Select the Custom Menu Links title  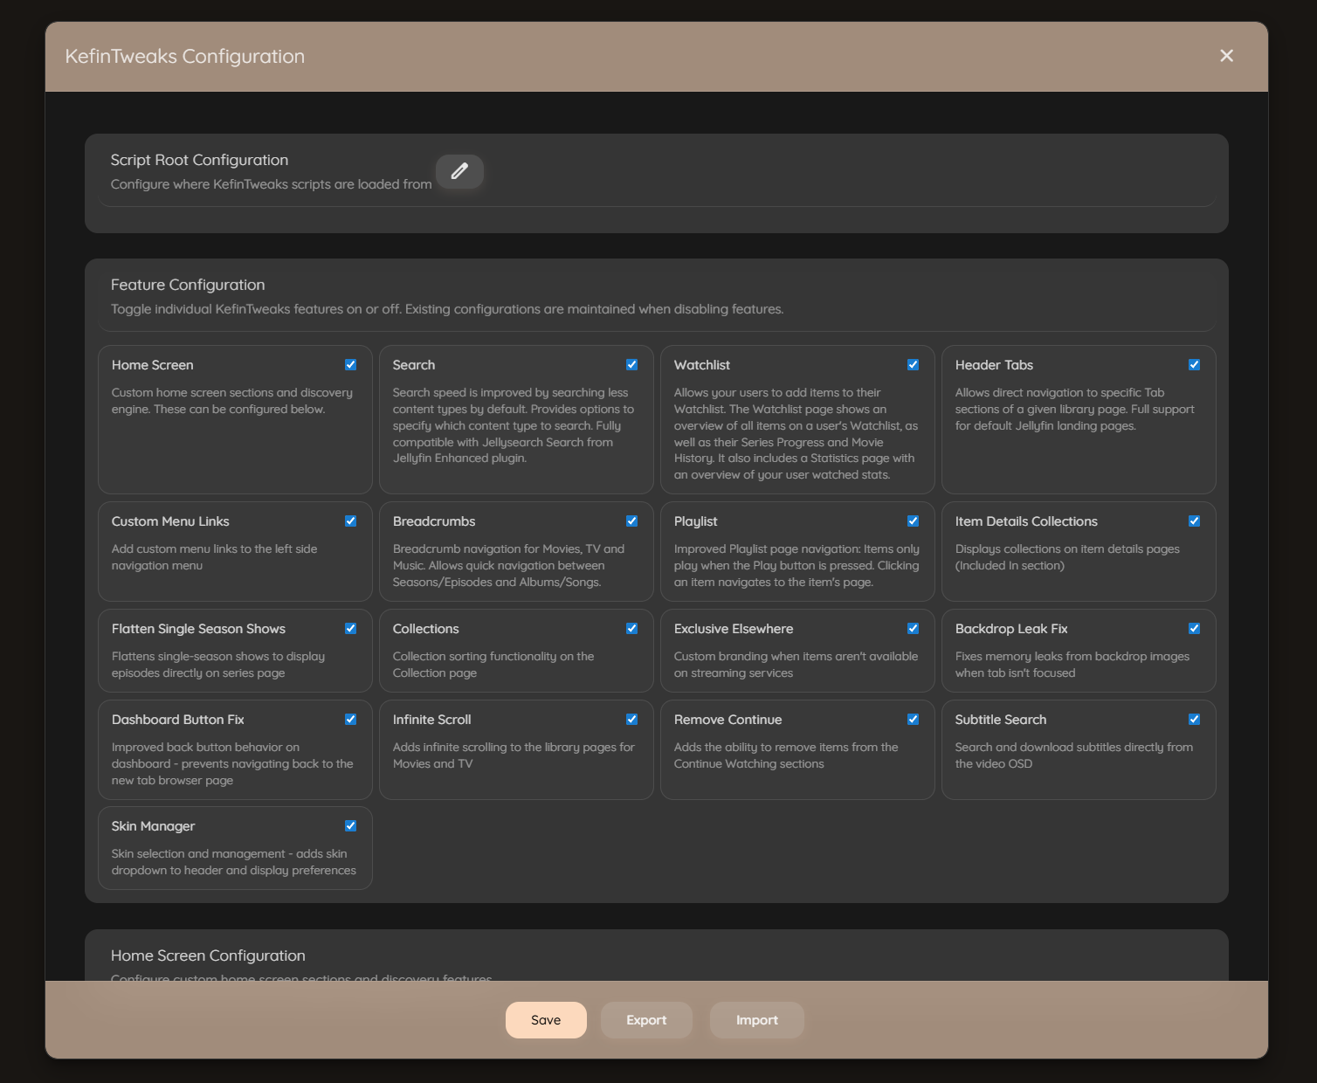[x=170, y=521]
